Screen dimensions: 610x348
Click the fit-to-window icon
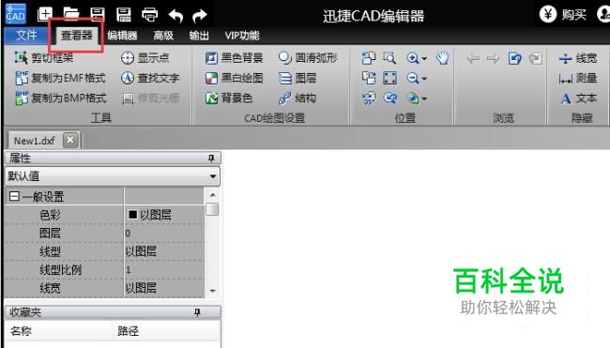point(389,78)
